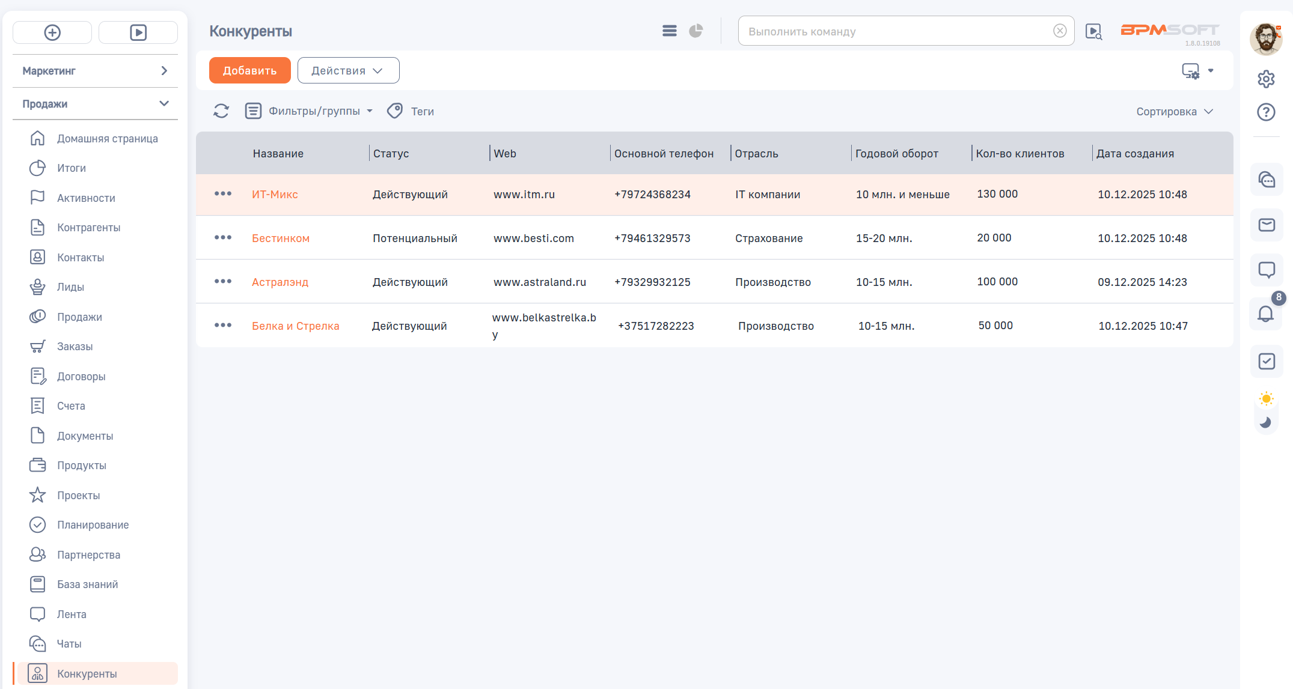Switch to dark theme moon toggle
The width and height of the screenshot is (1293, 689).
pos(1266,422)
